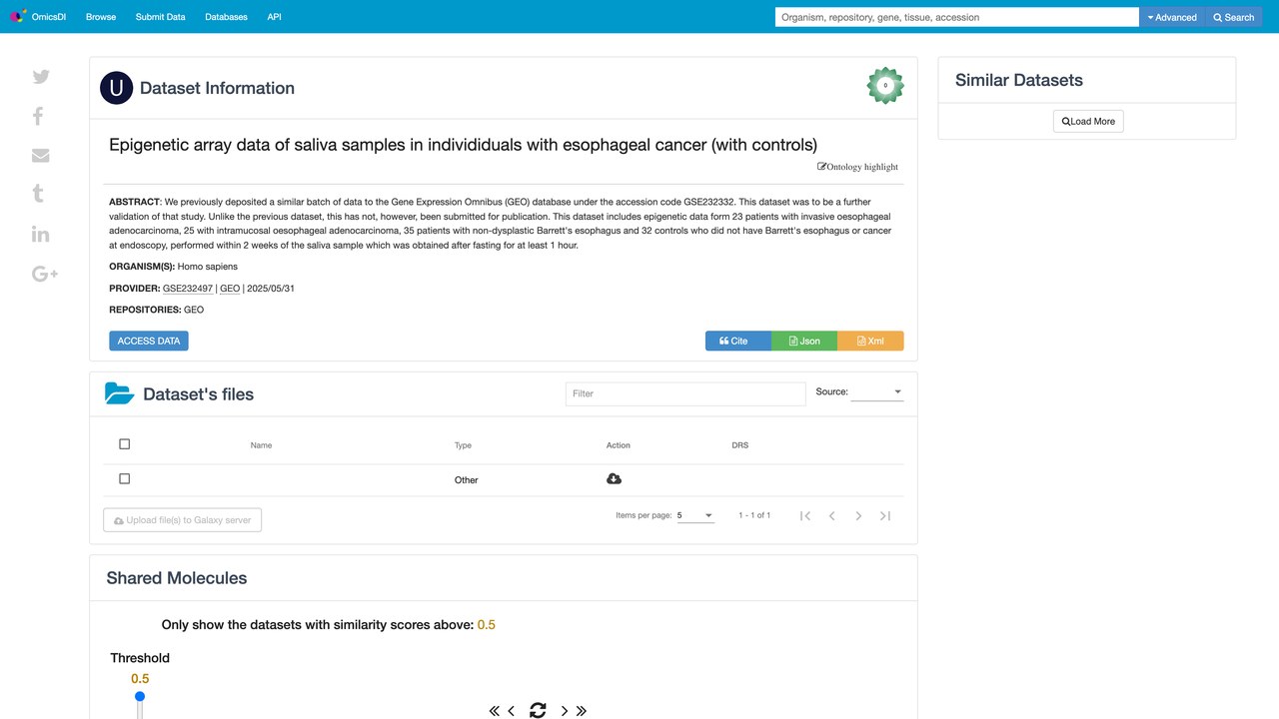Share dataset on LinkedIn
This screenshot has width=1279, height=719.
coord(41,234)
